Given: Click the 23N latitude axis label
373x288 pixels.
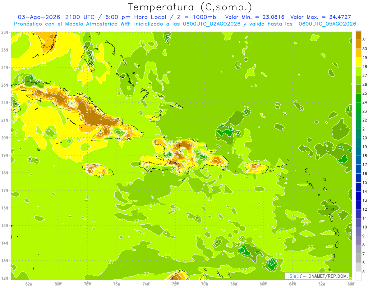Looking at the screenshot, I should coord(4,85).
